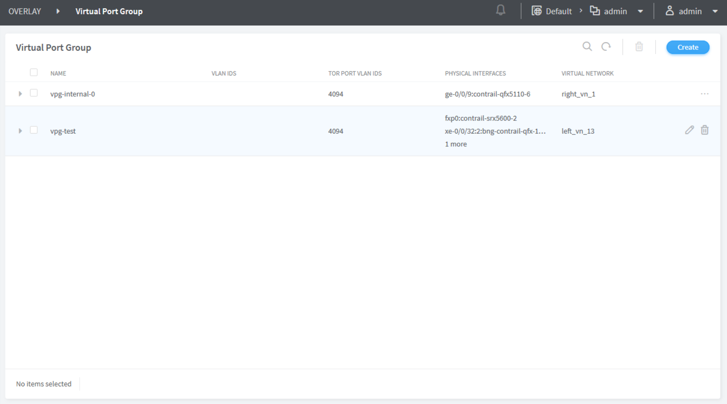Show the 1 more interfaces link

coord(456,144)
